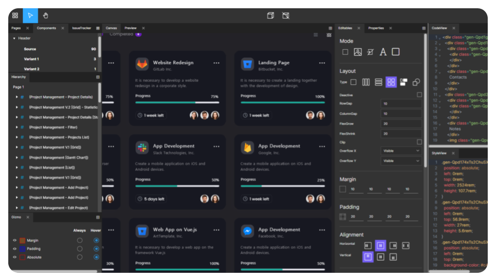Switch to the Components tab
Screen dimensions: 496x279
(x=46, y=28)
